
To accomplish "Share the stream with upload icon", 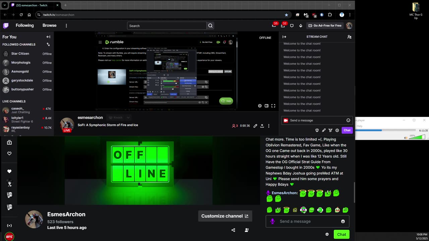I will 262,126.
